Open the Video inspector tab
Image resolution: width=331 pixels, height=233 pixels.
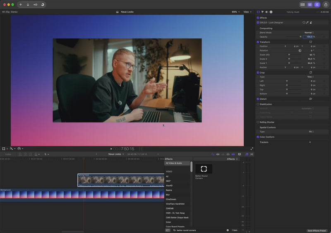click(x=258, y=12)
